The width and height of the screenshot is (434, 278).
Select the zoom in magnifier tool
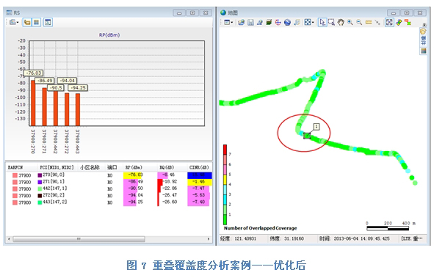pyautogui.click(x=350, y=23)
